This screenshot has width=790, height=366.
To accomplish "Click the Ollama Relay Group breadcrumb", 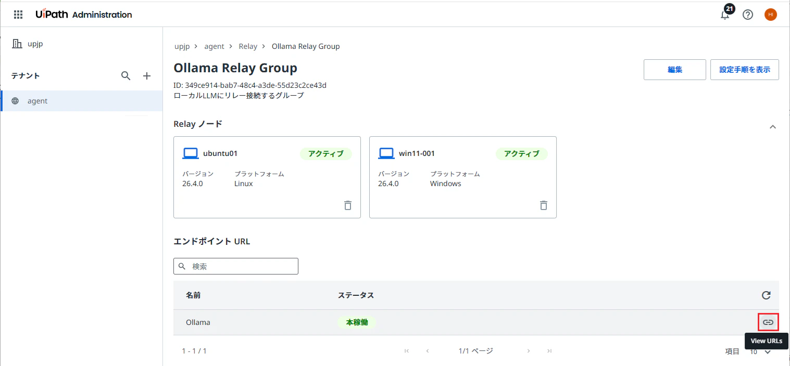I will (306, 46).
